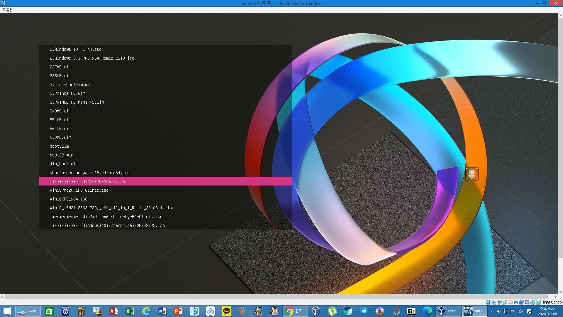Click the VirtualBox hard disk activity indicator
This screenshot has width=563, height=317.
488,302
